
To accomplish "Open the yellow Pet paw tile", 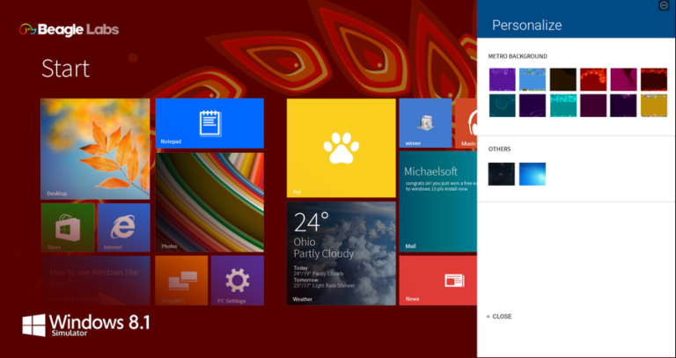I will click(x=341, y=148).
